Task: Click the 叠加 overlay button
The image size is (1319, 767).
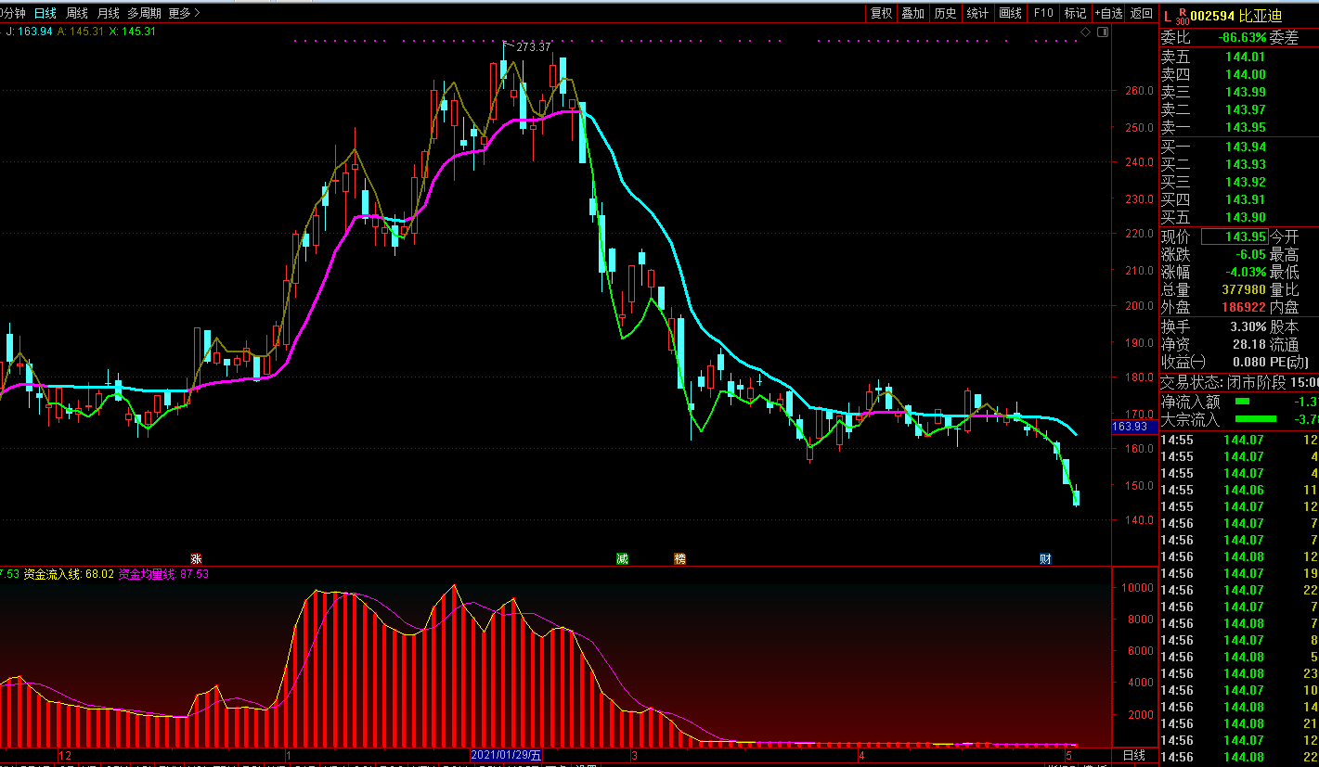Action: click(913, 13)
